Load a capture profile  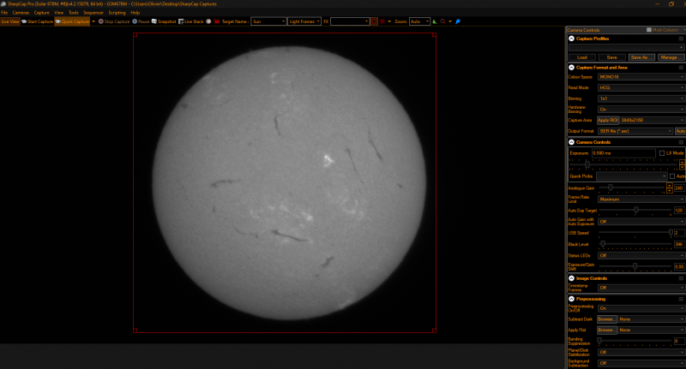[x=582, y=57]
